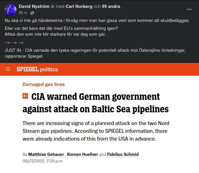This screenshot has height=173, width=199.
Task: Click the 50 m post timestamp
Action: tap(23, 13)
